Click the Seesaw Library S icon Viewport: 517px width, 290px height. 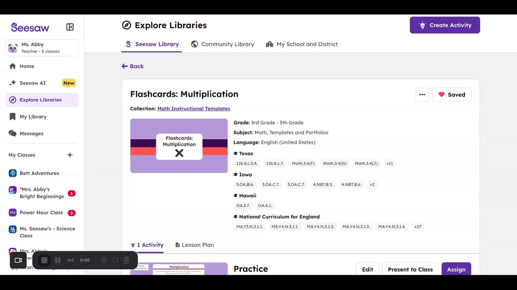[x=128, y=44]
